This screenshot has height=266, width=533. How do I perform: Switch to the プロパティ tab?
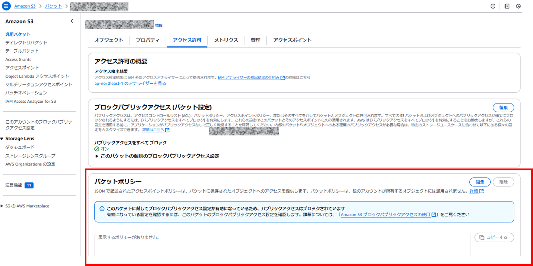click(x=147, y=40)
